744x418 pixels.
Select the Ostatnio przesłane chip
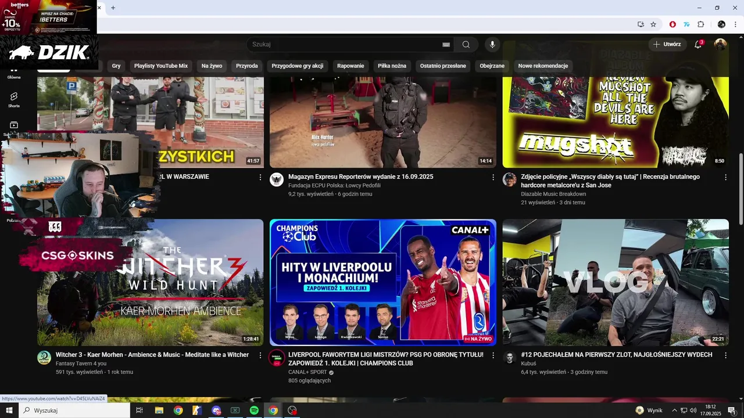[443, 66]
